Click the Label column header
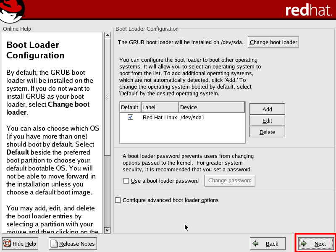Image resolution: width=336 pixels, height=252 pixels. [x=160, y=107]
